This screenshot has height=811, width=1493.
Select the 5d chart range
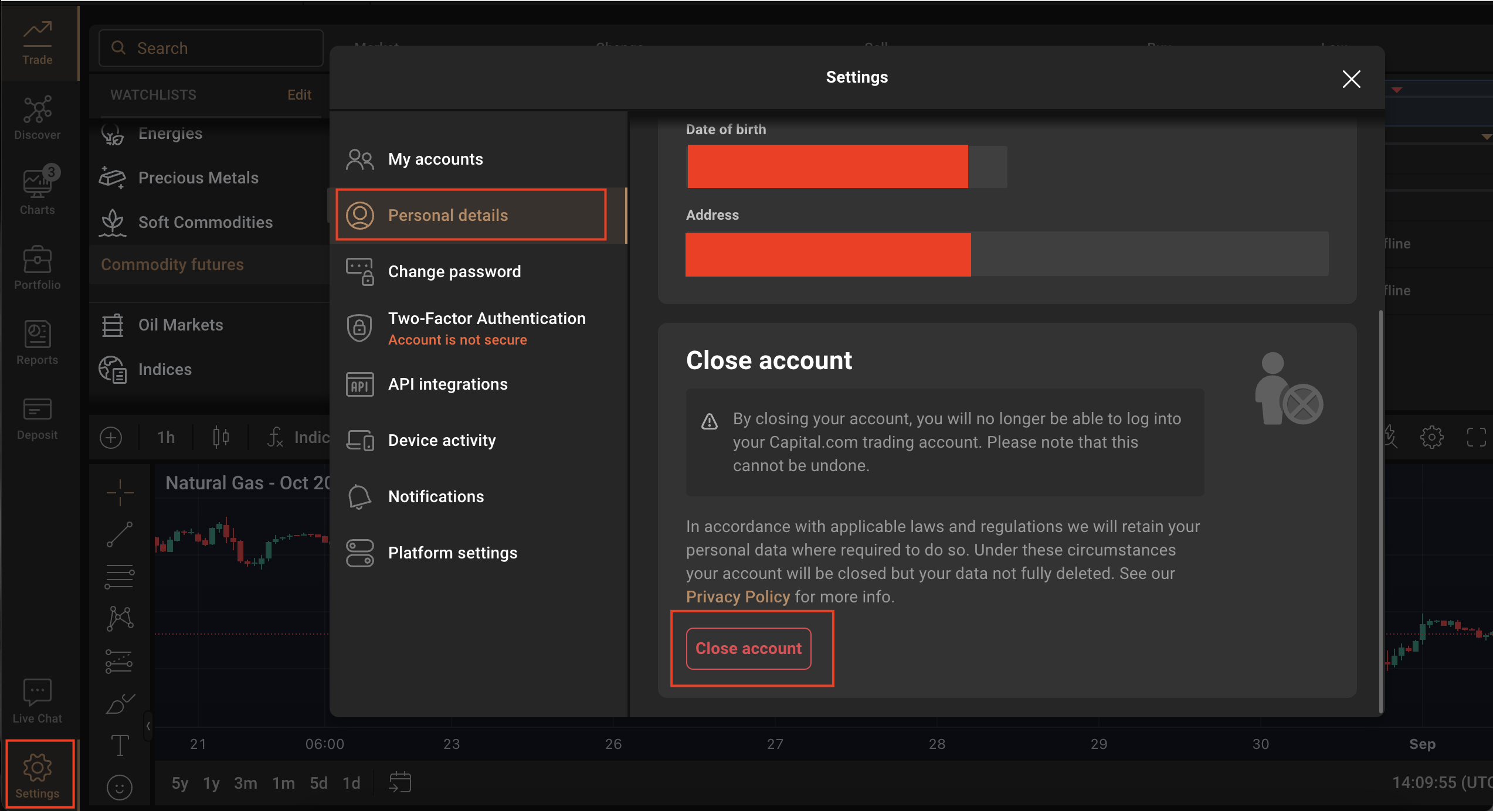coord(318,783)
